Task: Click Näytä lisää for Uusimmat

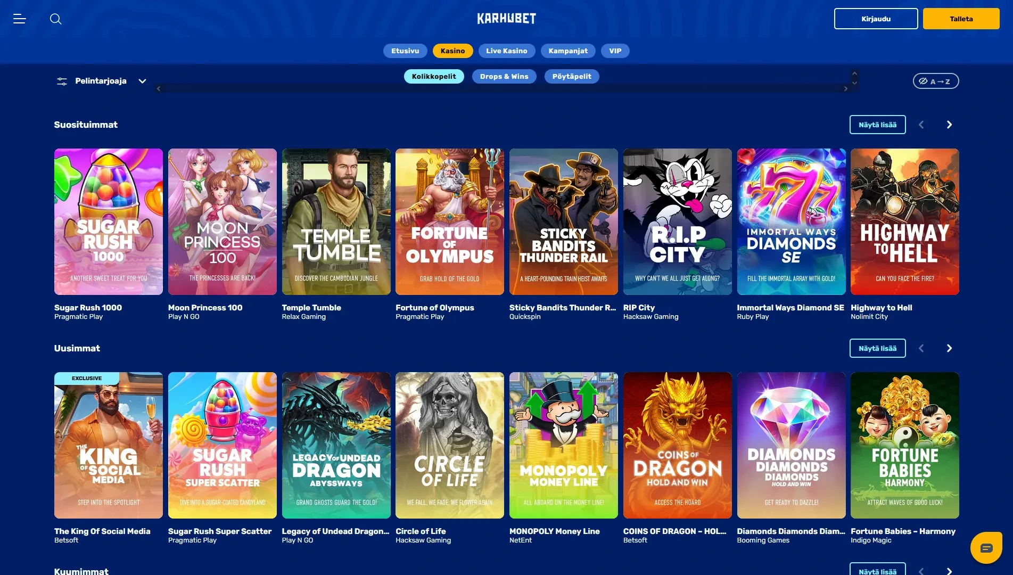Action: pos(877,348)
